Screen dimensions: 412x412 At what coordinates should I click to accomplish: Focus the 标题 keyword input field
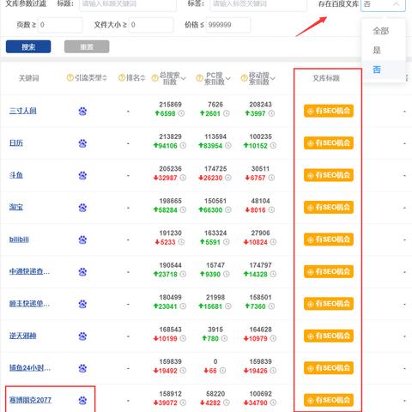[128, 4]
